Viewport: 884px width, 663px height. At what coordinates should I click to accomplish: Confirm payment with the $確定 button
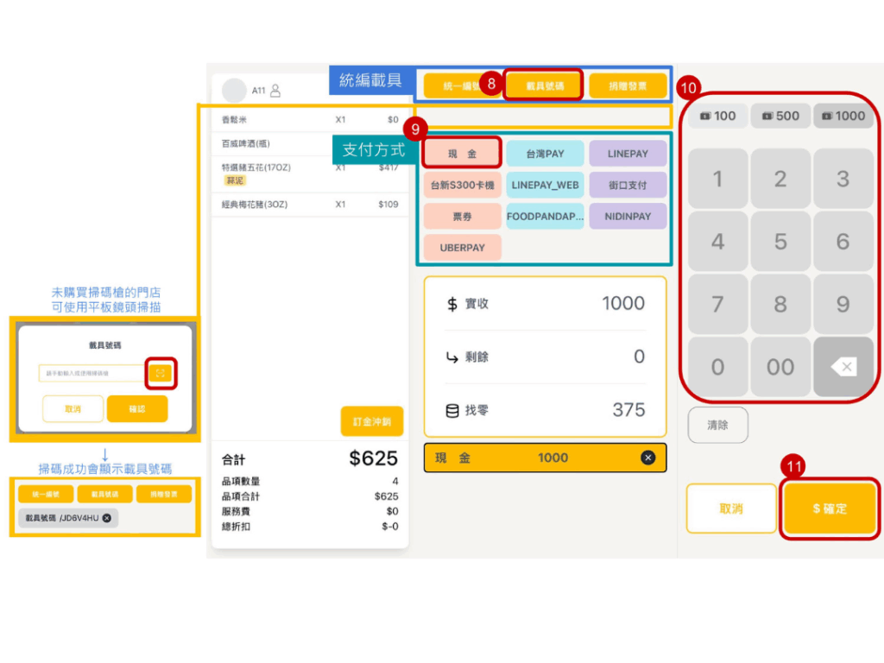point(830,508)
